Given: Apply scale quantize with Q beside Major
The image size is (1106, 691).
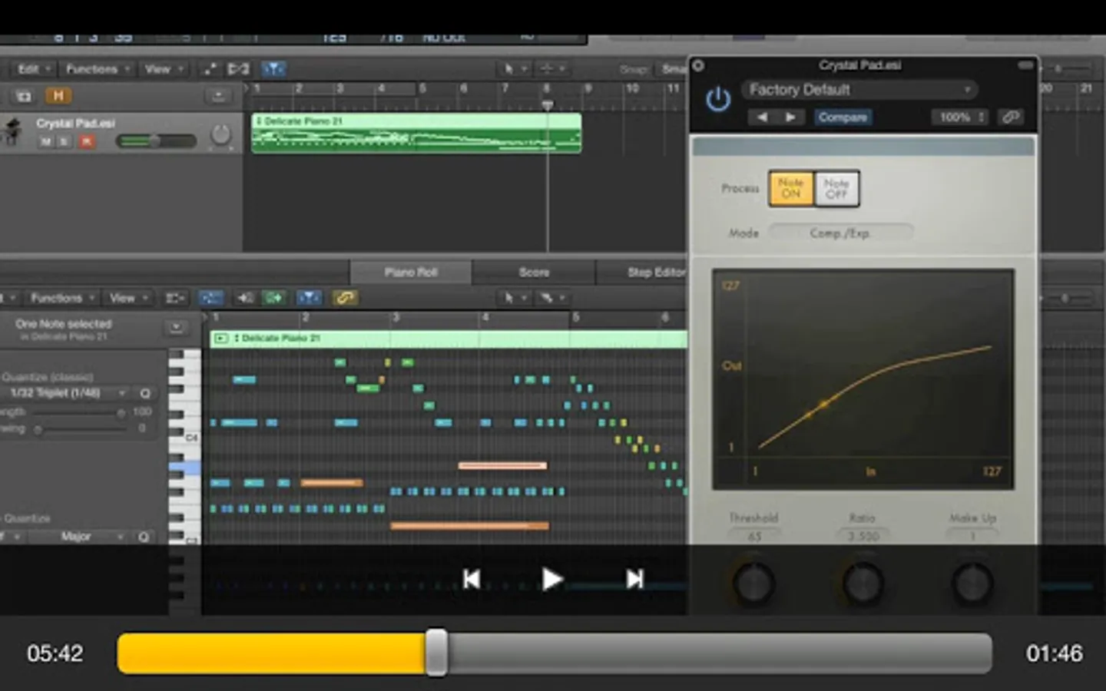Looking at the screenshot, I should 144,537.
